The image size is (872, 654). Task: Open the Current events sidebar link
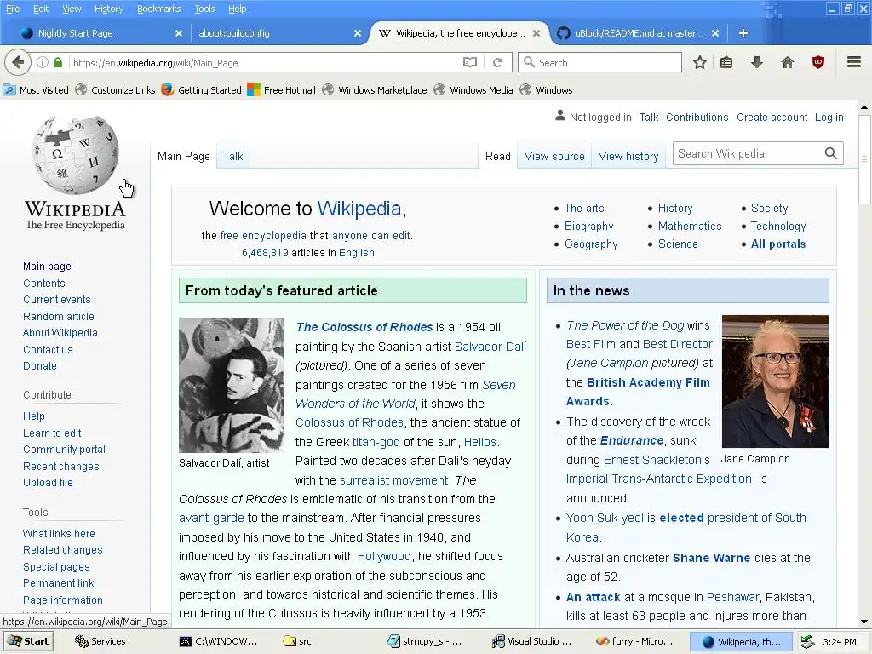(x=57, y=299)
